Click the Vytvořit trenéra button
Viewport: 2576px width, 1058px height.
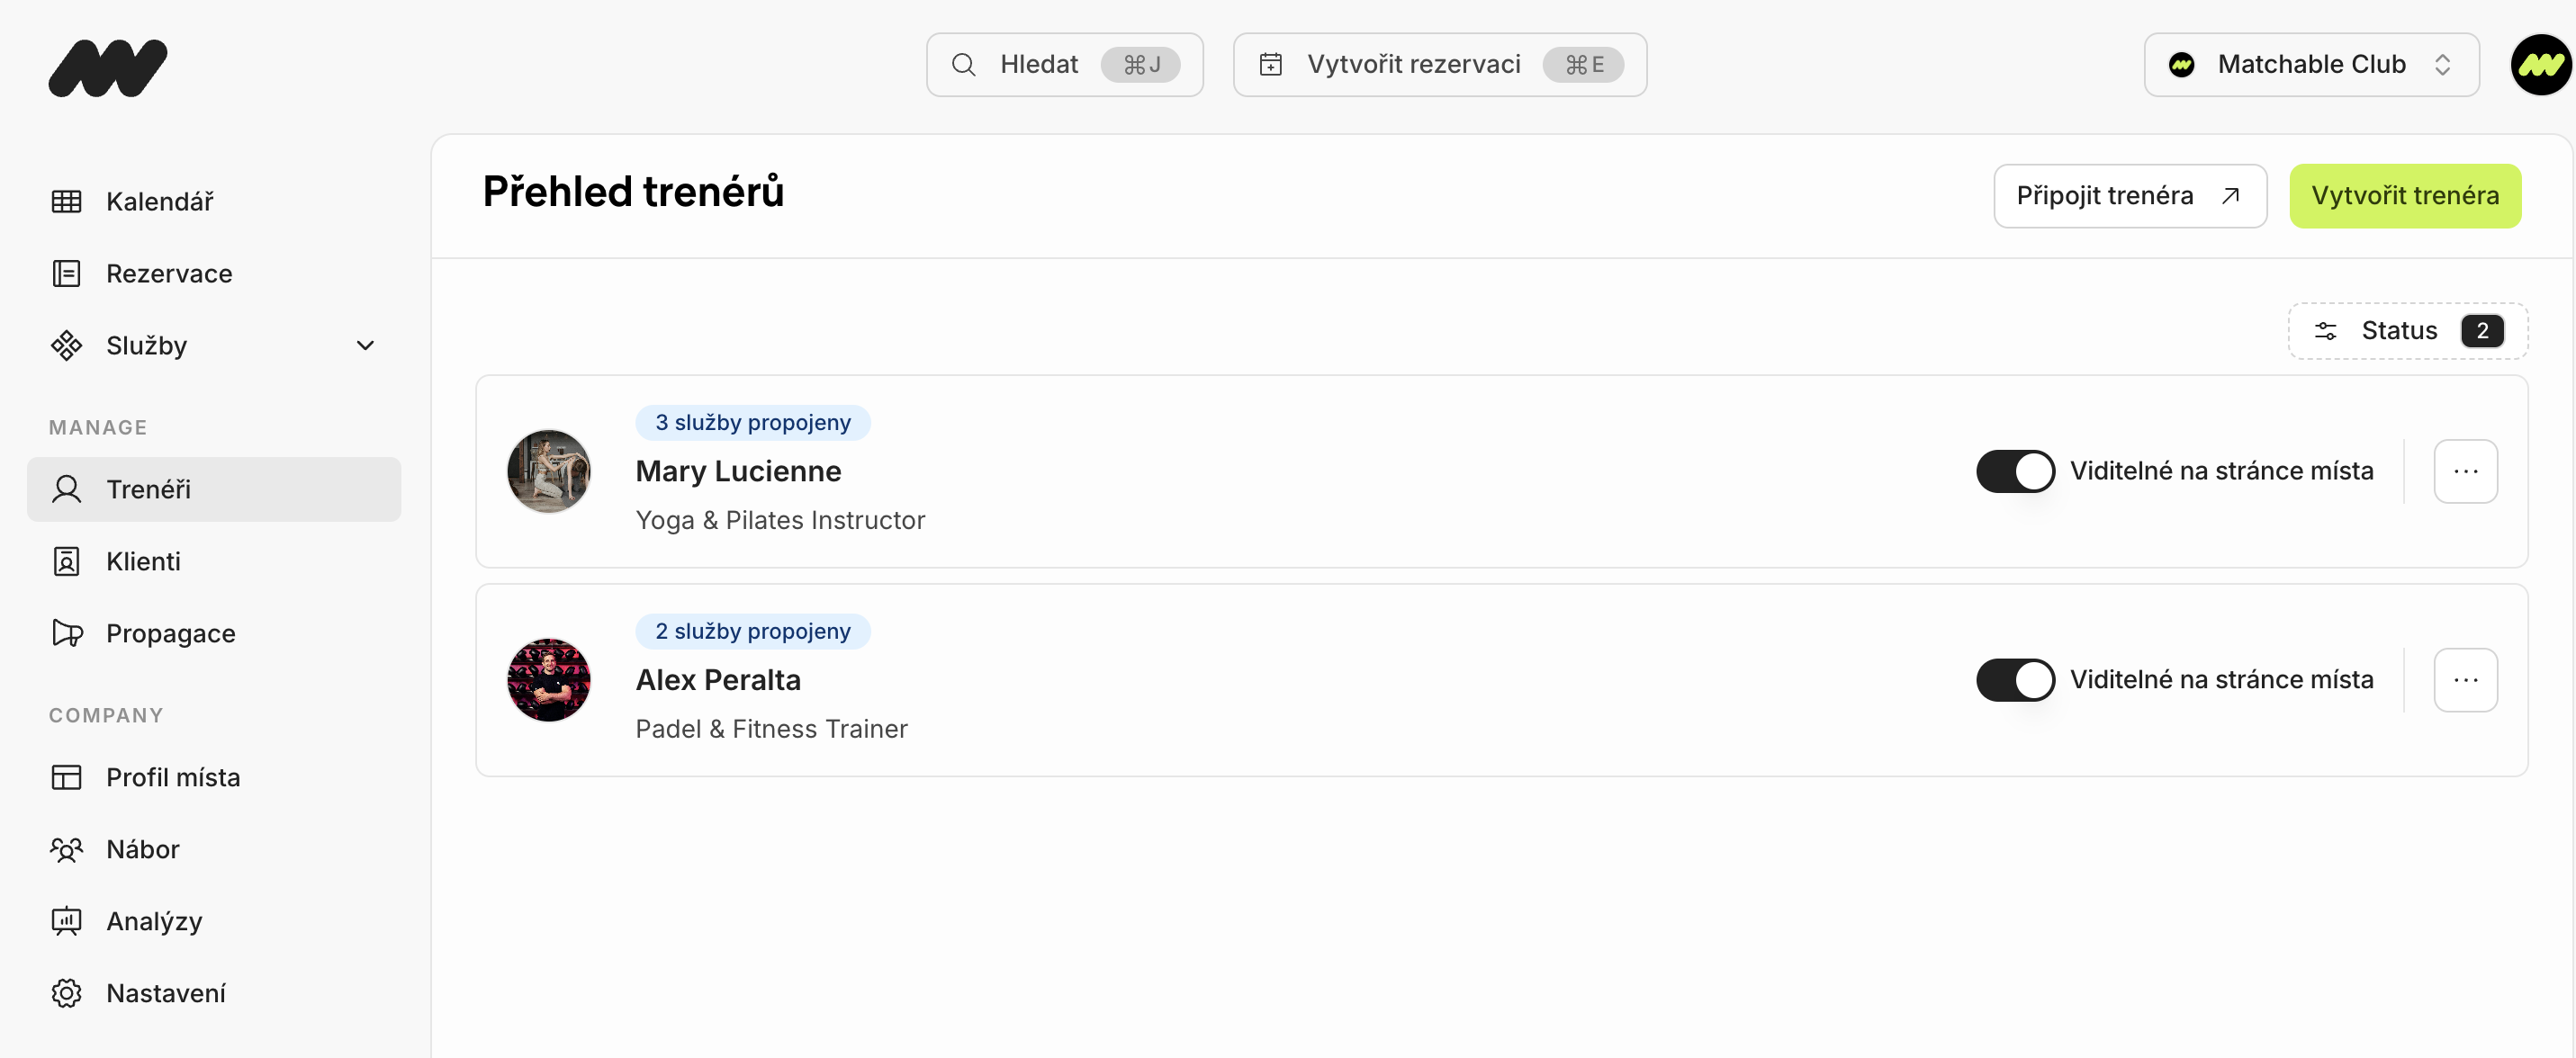[x=2404, y=196]
